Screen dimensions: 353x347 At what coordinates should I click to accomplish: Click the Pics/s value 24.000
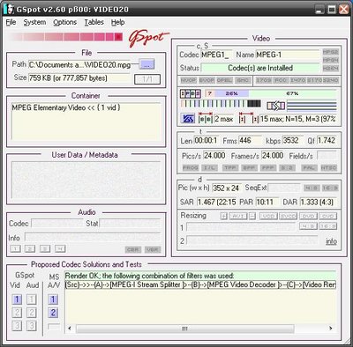(214, 155)
